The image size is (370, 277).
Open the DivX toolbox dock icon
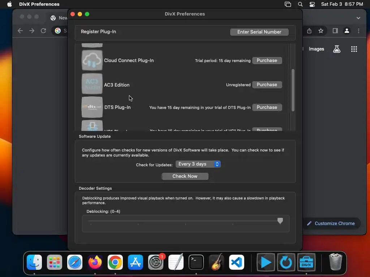[306, 262]
